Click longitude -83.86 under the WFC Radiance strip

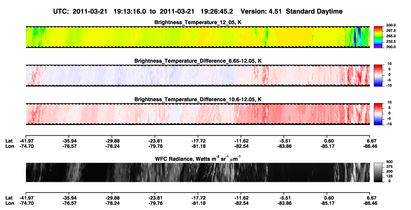point(284,203)
